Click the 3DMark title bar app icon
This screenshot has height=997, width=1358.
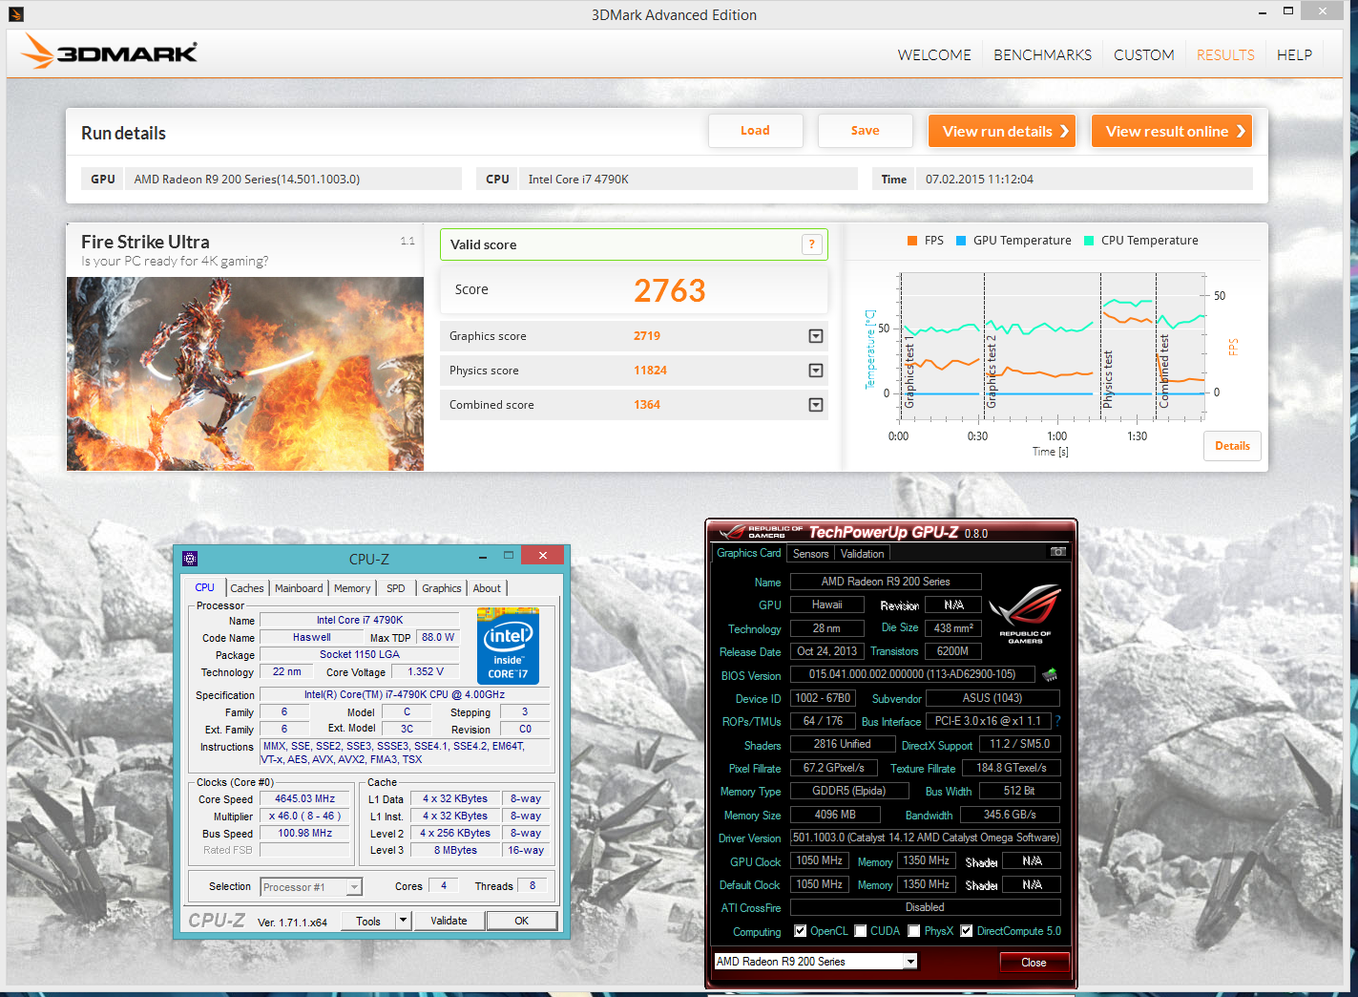(x=15, y=14)
